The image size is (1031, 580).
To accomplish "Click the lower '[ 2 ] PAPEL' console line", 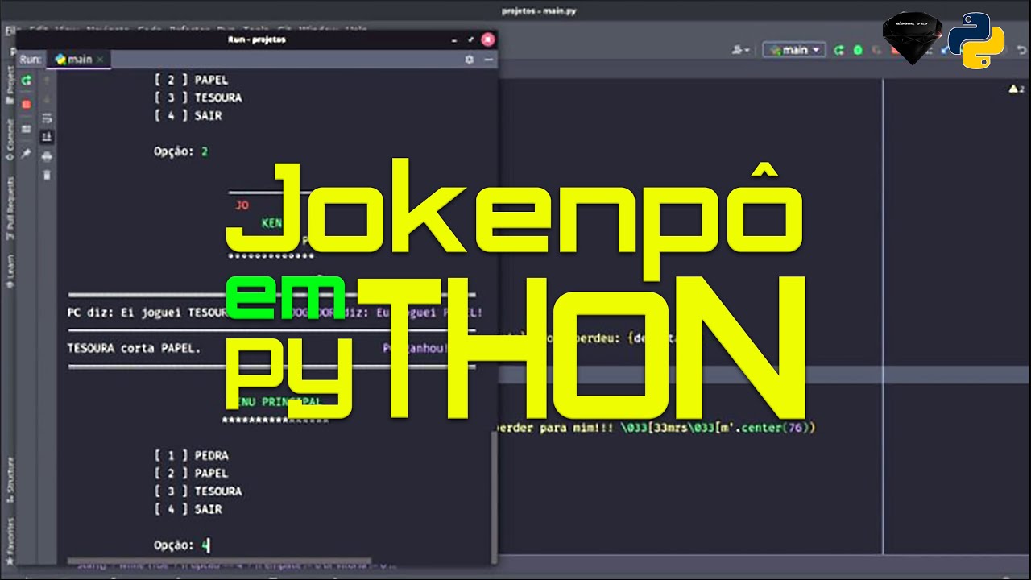I will point(191,473).
